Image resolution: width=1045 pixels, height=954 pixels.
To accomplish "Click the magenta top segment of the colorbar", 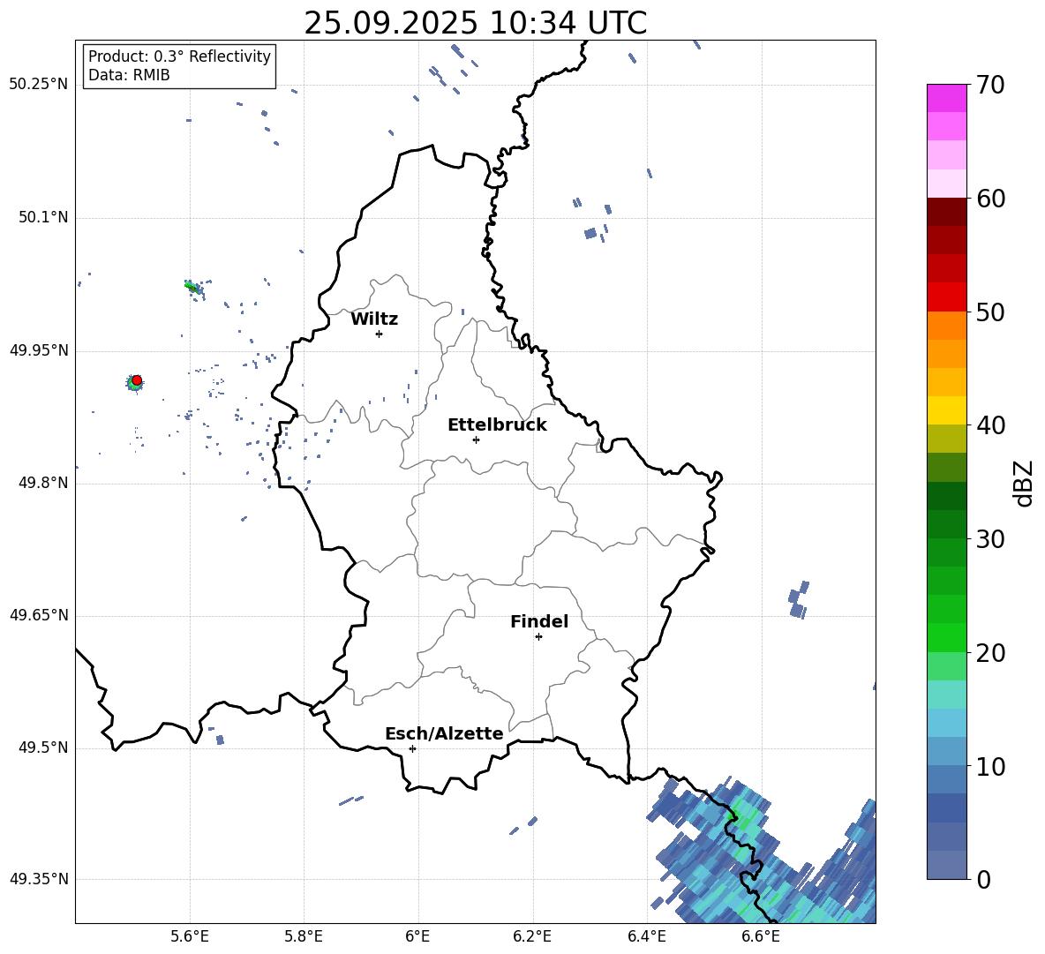I will [x=946, y=98].
